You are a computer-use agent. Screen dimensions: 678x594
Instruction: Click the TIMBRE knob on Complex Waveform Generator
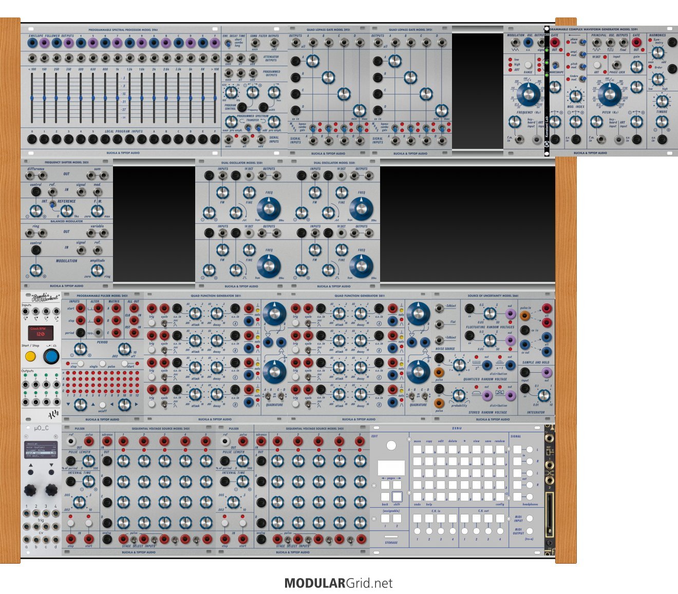pyautogui.click(x=662, y=101)
